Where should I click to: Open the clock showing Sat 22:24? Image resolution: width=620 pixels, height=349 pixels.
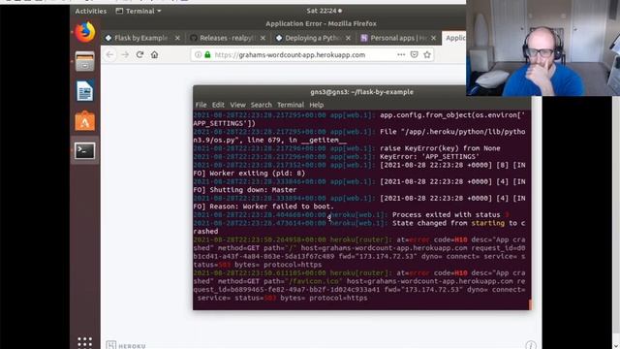click(325, 11)
